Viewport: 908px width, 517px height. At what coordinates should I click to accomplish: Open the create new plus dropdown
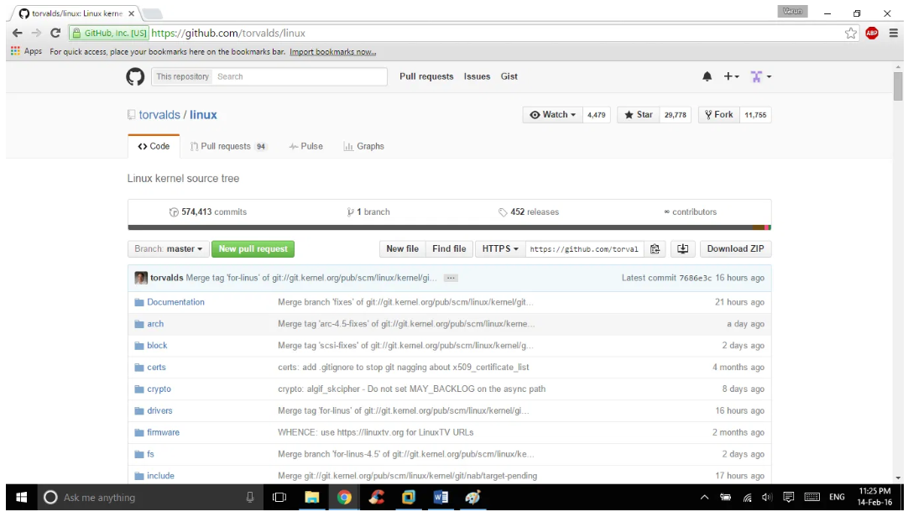[731, 76]
